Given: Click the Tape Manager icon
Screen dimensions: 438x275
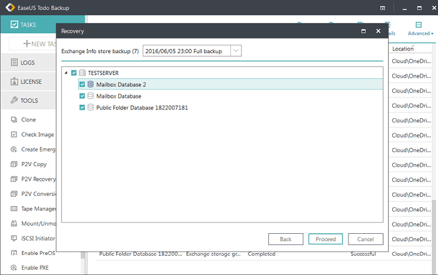Looking at the screenshot, I should [x=14, y=209].
